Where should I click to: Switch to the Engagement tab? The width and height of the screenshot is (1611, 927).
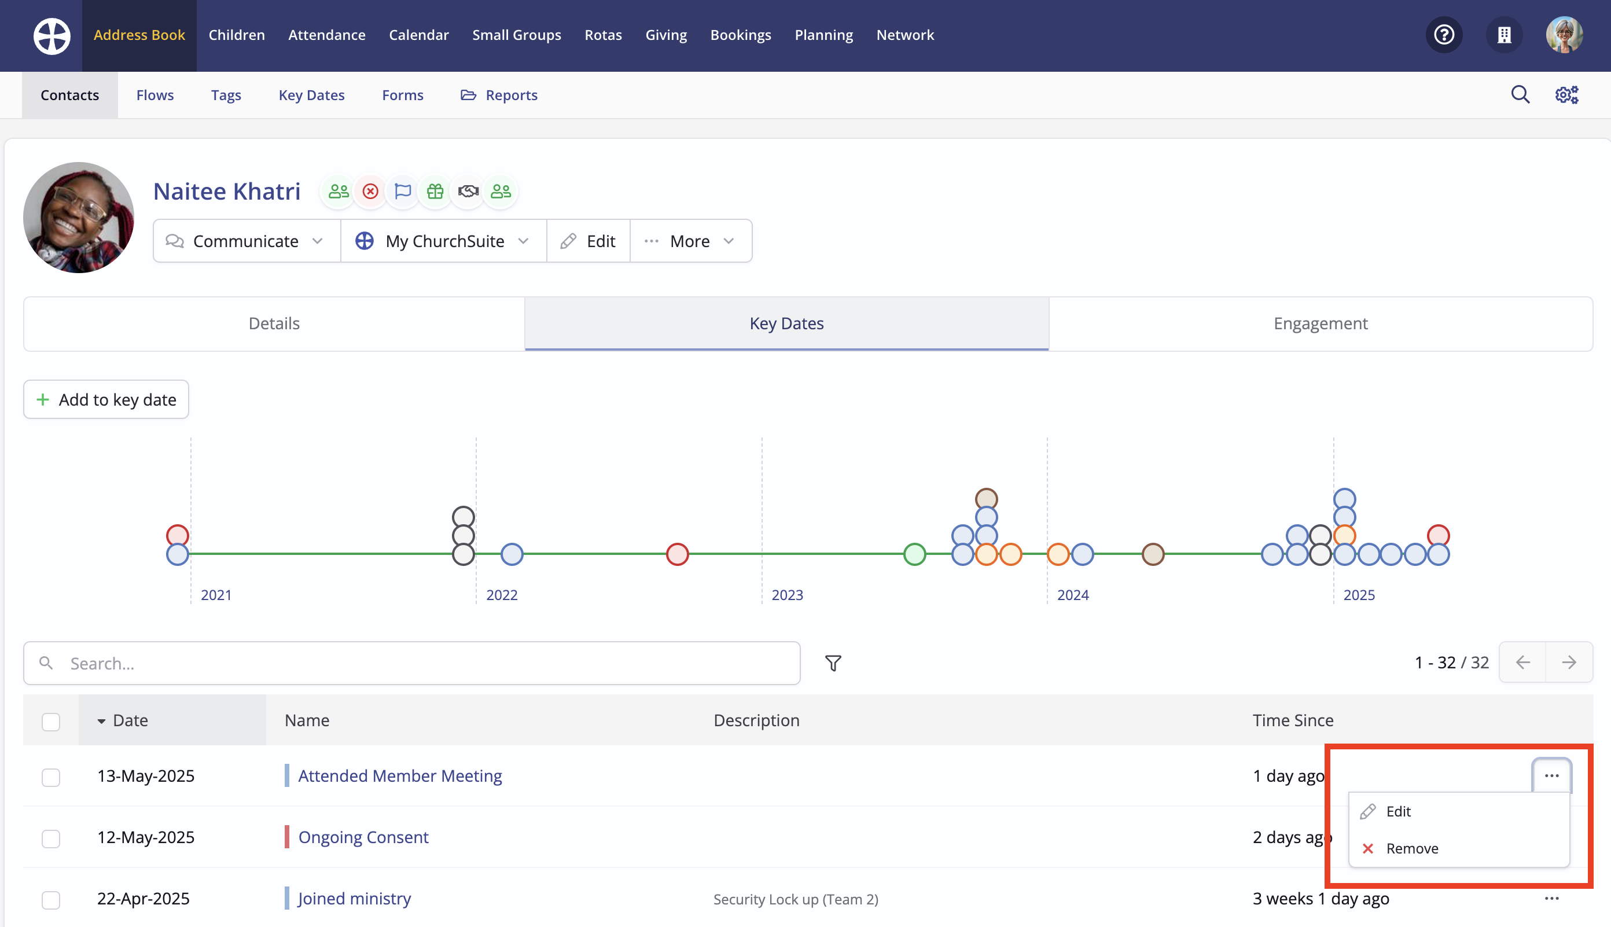(x=1320, y=323)
